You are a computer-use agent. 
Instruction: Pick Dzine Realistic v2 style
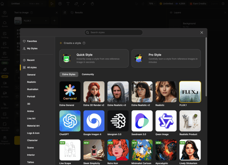[x=142, y=92]
